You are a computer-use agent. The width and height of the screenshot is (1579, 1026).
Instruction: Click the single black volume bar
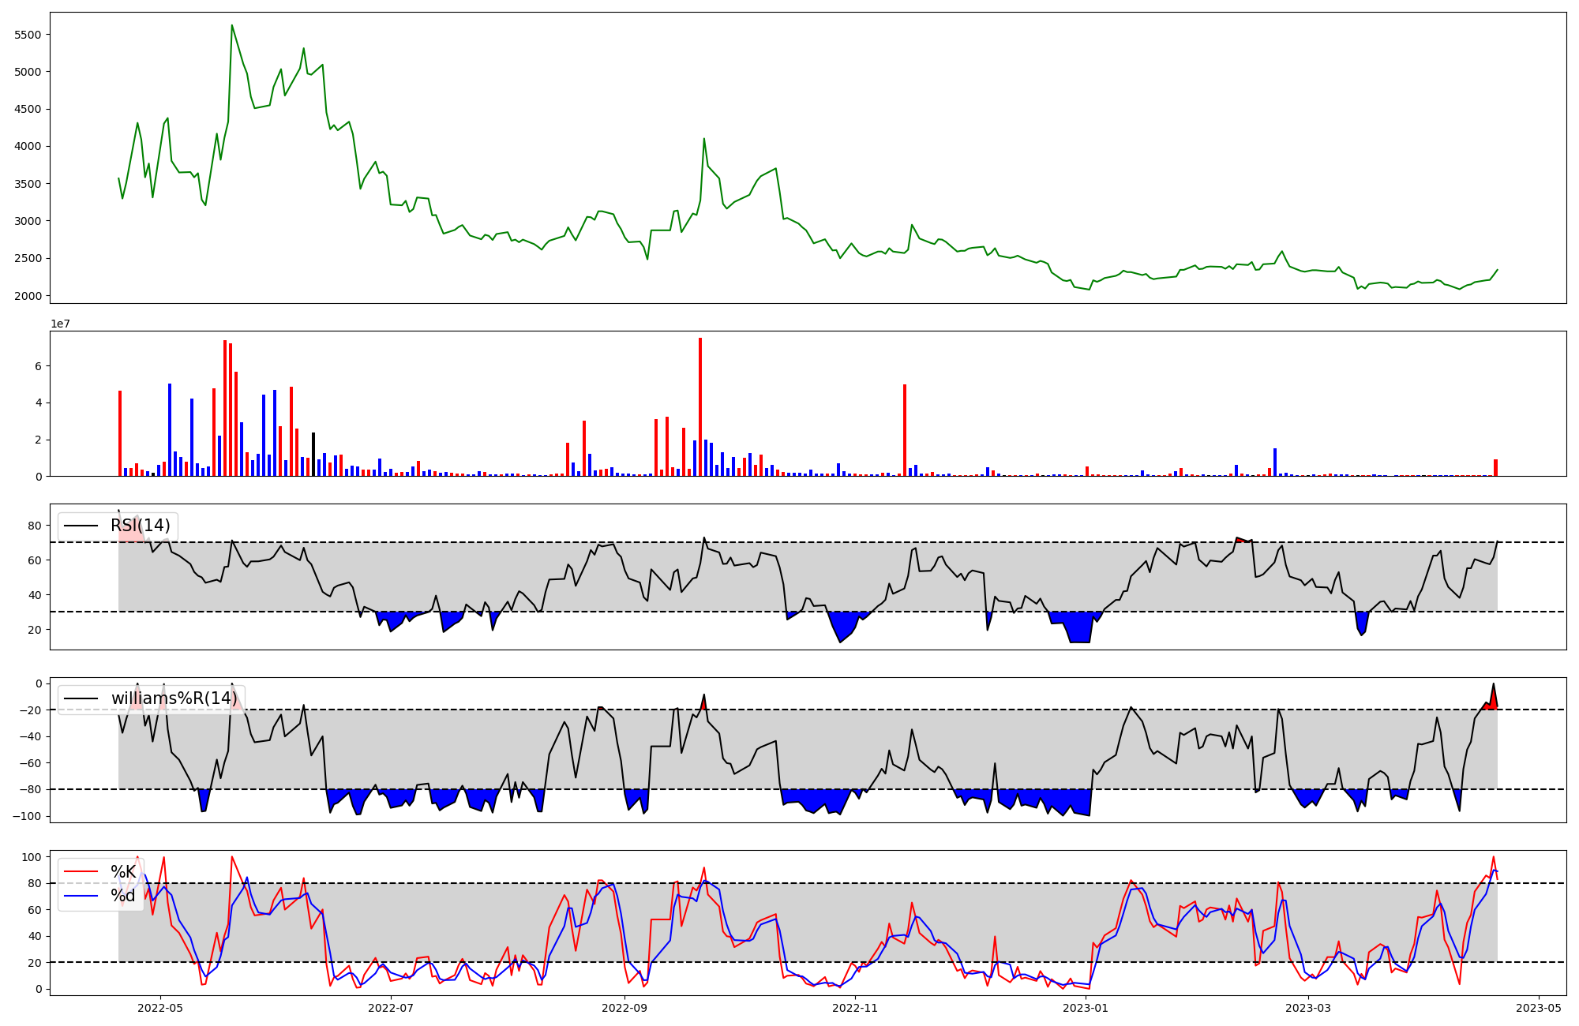coord(313,455)
